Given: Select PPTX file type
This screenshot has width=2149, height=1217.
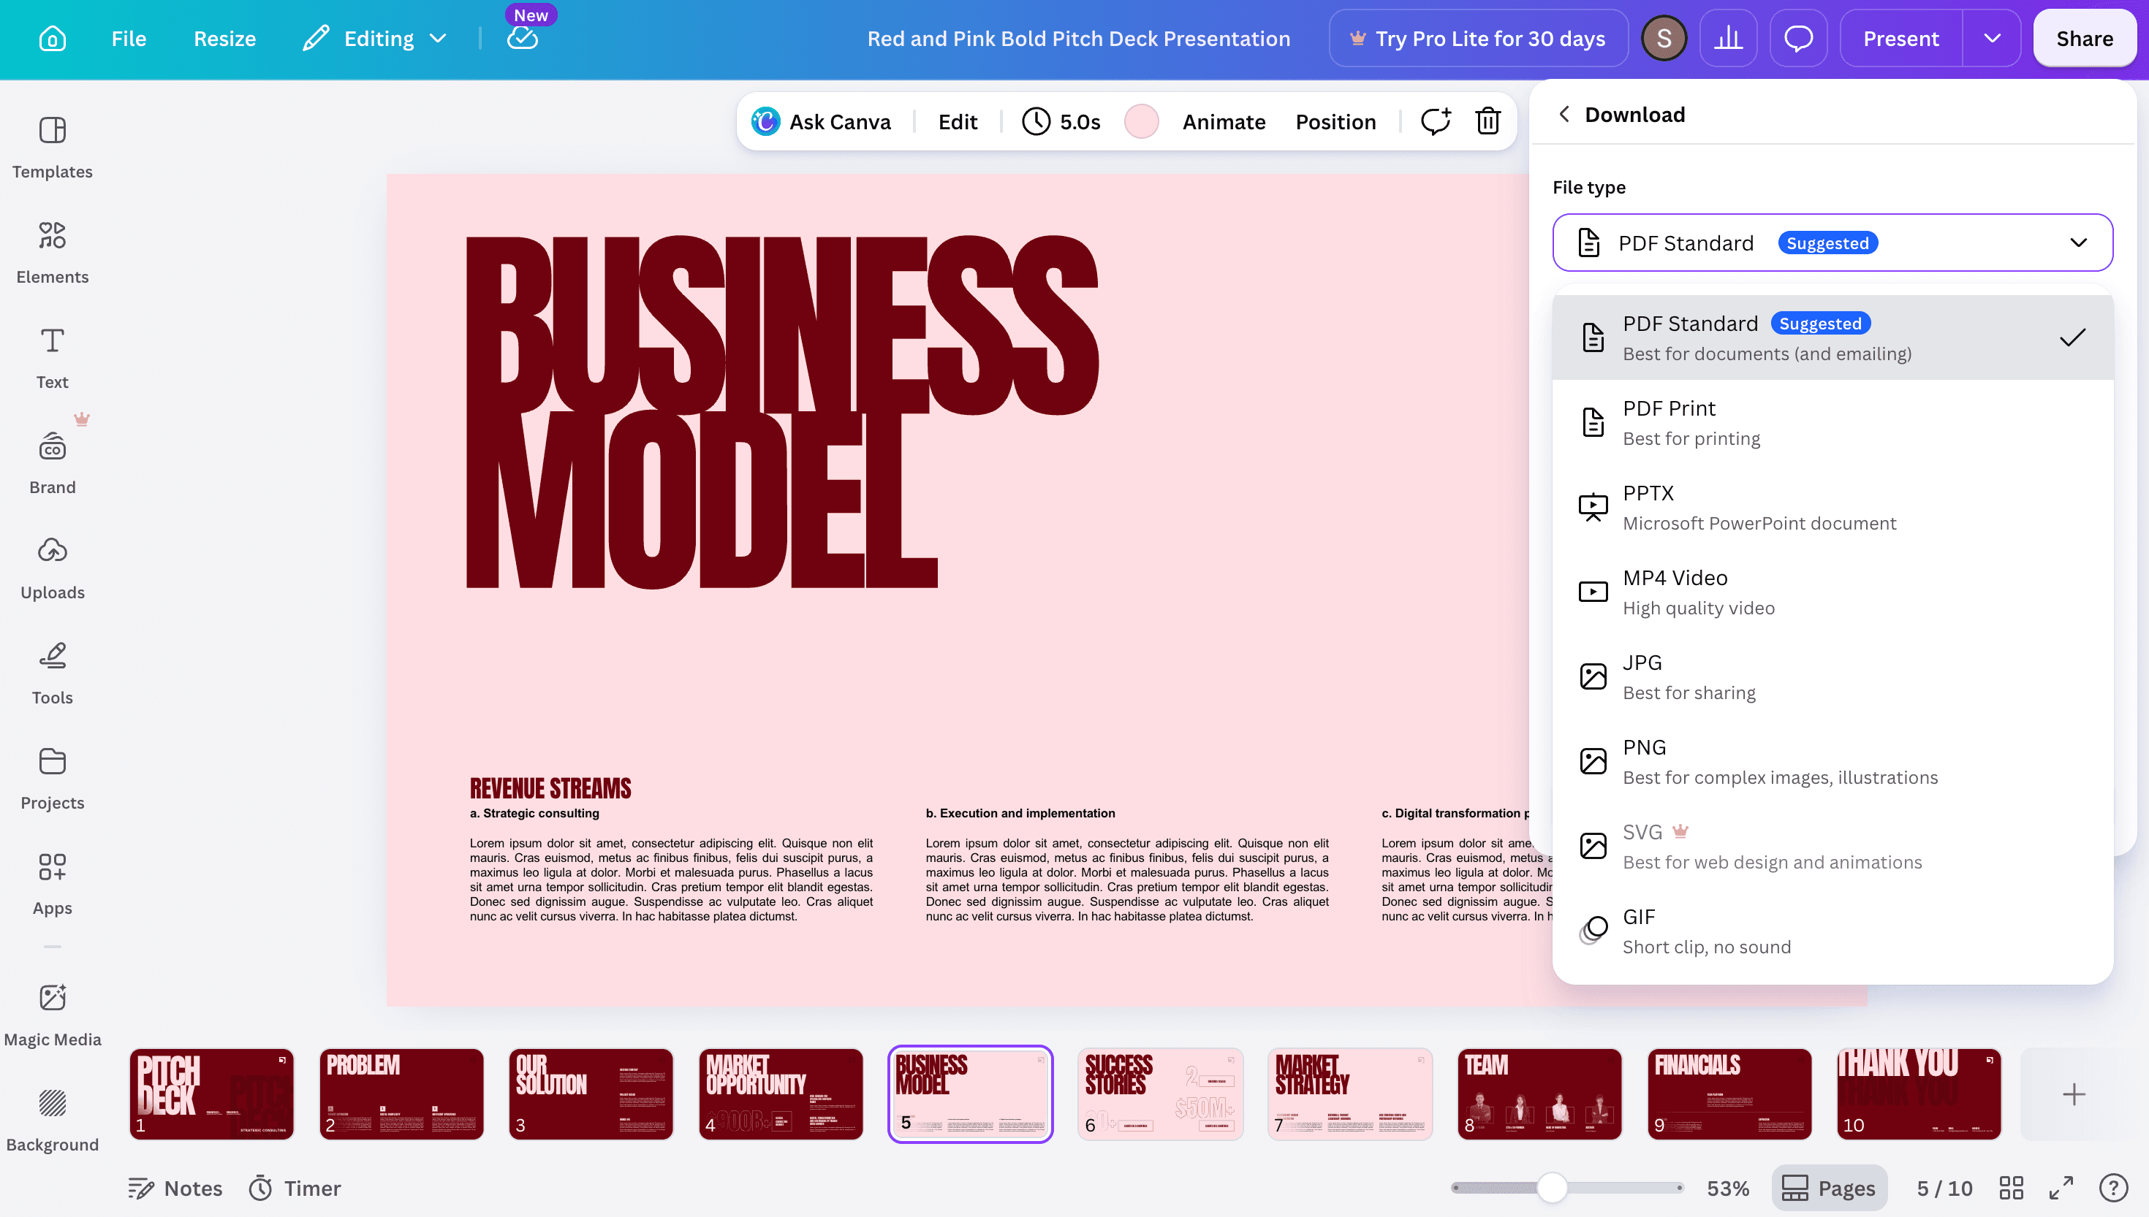Looking at the screenshot, I should pyautogui.click(x=1832, y=508).
